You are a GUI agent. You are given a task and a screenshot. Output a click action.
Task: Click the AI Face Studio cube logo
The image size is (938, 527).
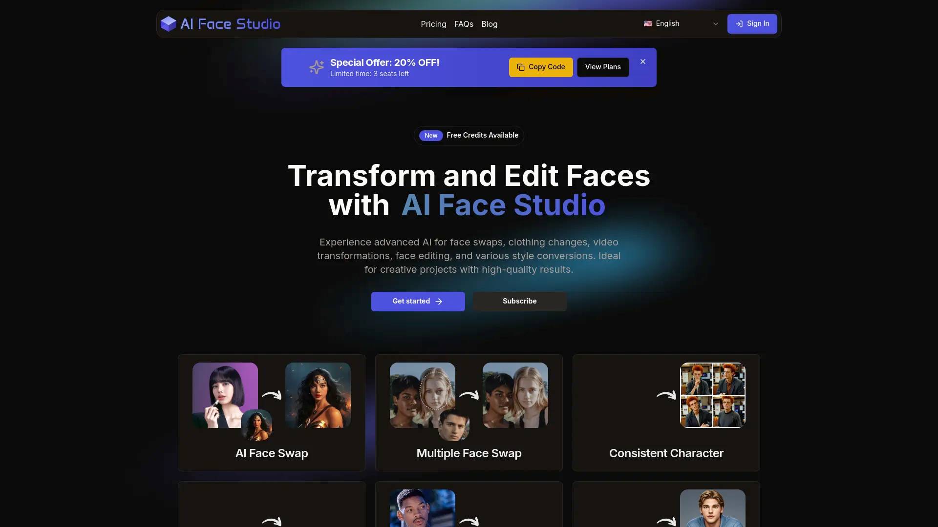pos(169,23)
